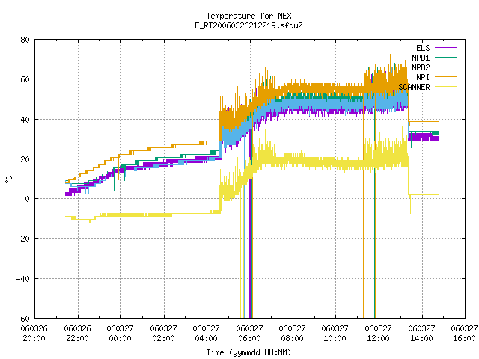Click the ELS legend label
The width and height of the screenshot is (479, 359).
(423, 48)
